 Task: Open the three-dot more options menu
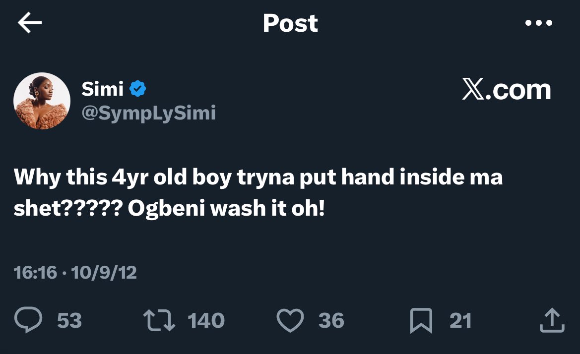pyautogui.click(x=538, y=23)
